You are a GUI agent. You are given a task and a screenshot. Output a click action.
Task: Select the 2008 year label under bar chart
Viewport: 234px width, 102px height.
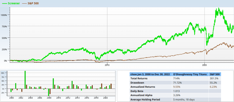pyautogui.click(x=49, y=98)
